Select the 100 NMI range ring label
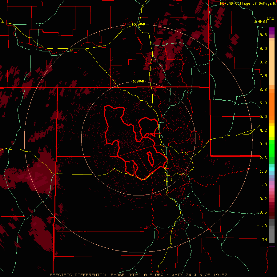This screenshot has width=277, height=277. coord(138,24)
